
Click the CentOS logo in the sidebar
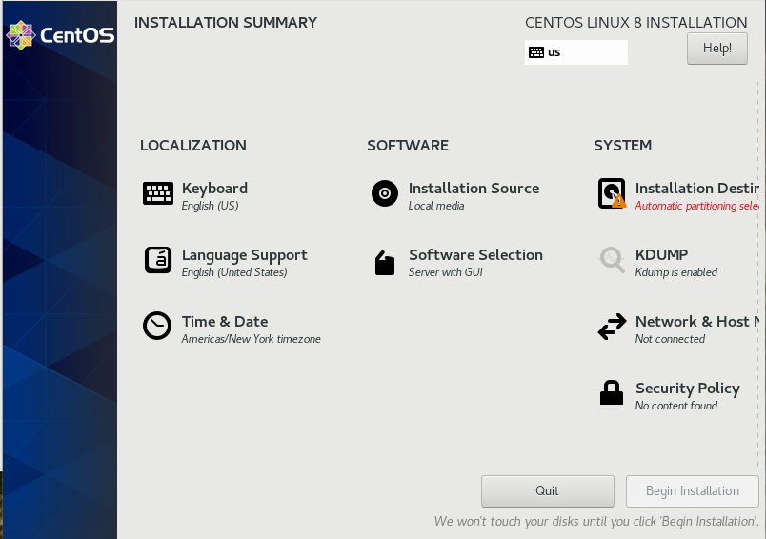pyautogui.click(x=60, y=35)
